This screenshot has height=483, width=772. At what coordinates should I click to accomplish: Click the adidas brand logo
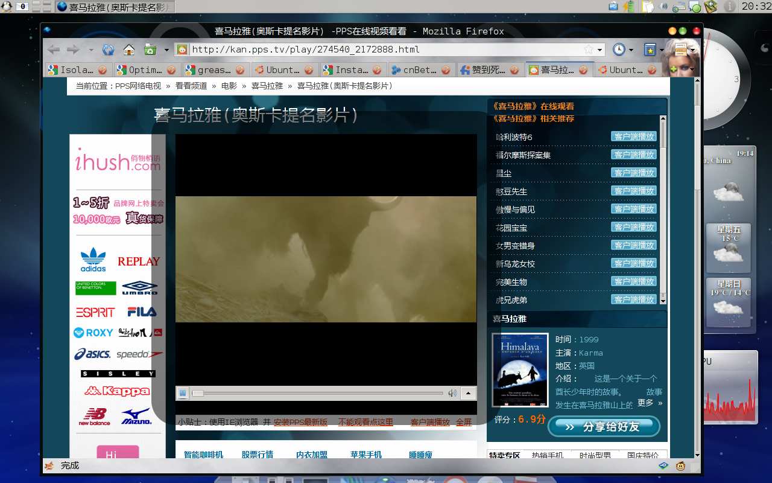click(93, 260)
